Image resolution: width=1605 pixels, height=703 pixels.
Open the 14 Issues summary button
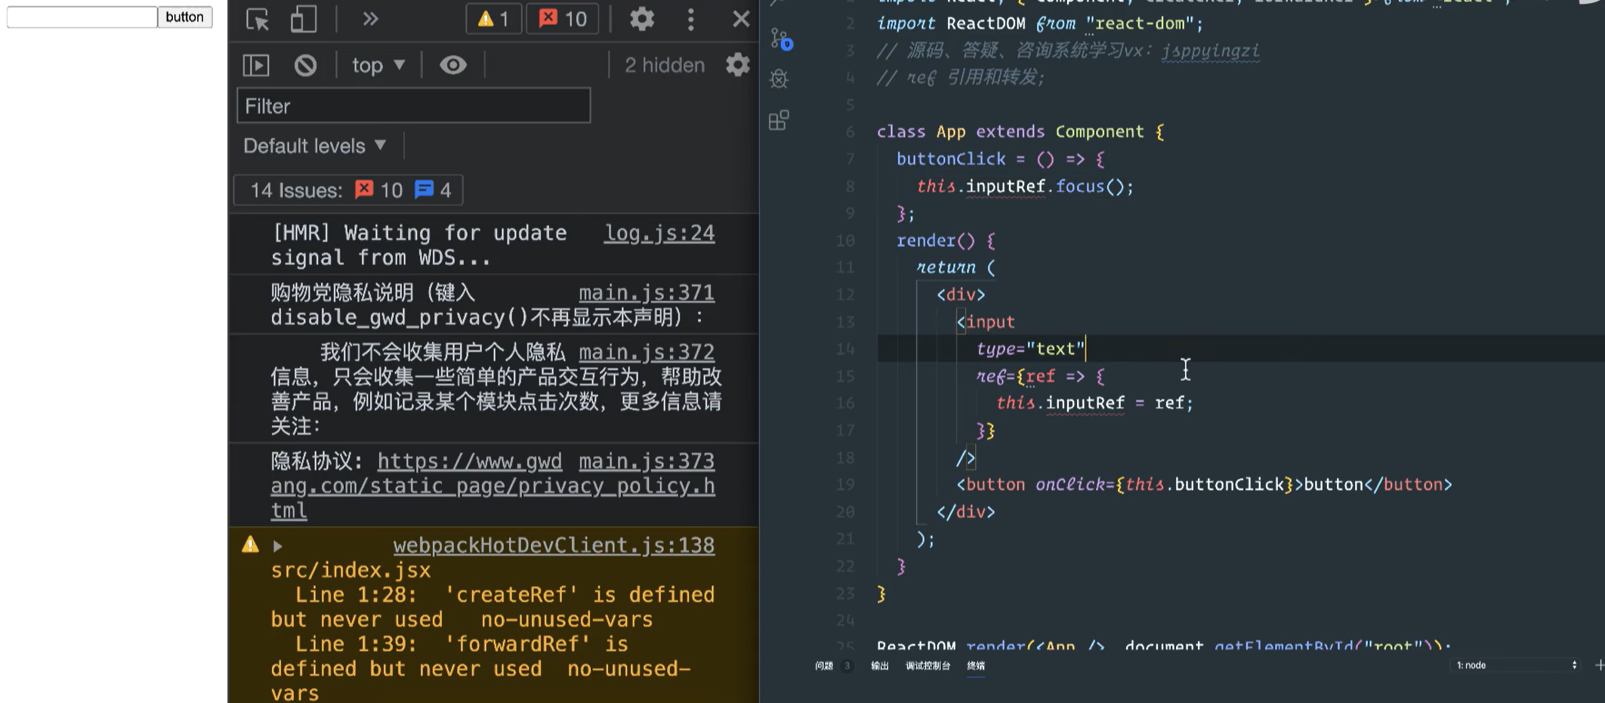(348, 190)
